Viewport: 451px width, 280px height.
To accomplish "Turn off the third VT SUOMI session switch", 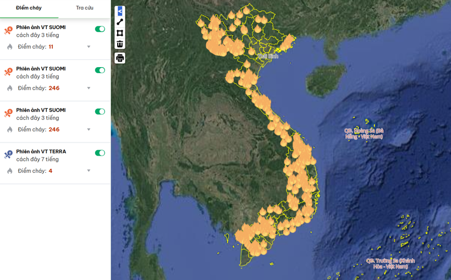I will [x=100, y=111].
